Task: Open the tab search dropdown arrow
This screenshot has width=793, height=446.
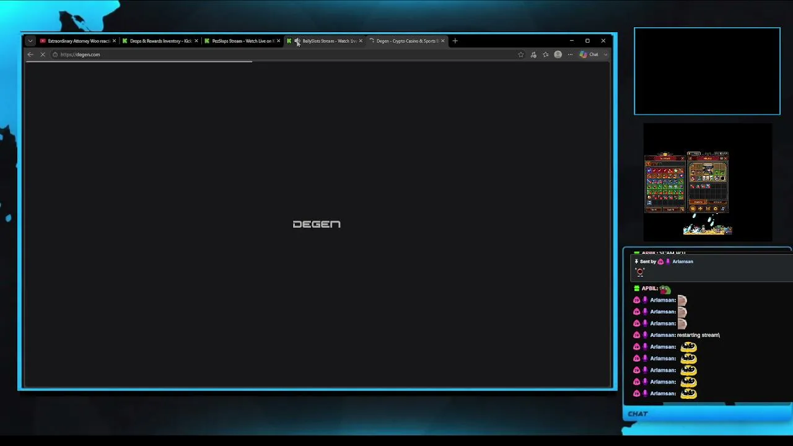Action: click(x=30, y=41)
